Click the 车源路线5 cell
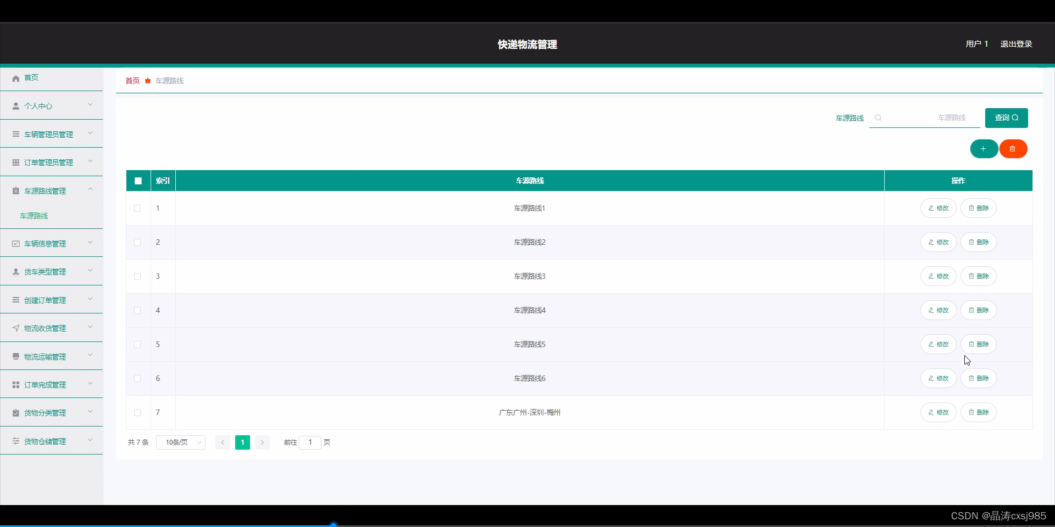 coord(530,344)
